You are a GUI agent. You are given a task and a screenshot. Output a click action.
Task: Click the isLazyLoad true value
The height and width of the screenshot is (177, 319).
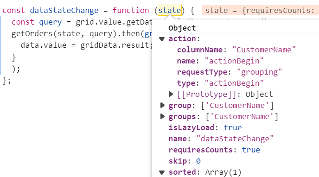pyautogui.click(x=233, y=127)
